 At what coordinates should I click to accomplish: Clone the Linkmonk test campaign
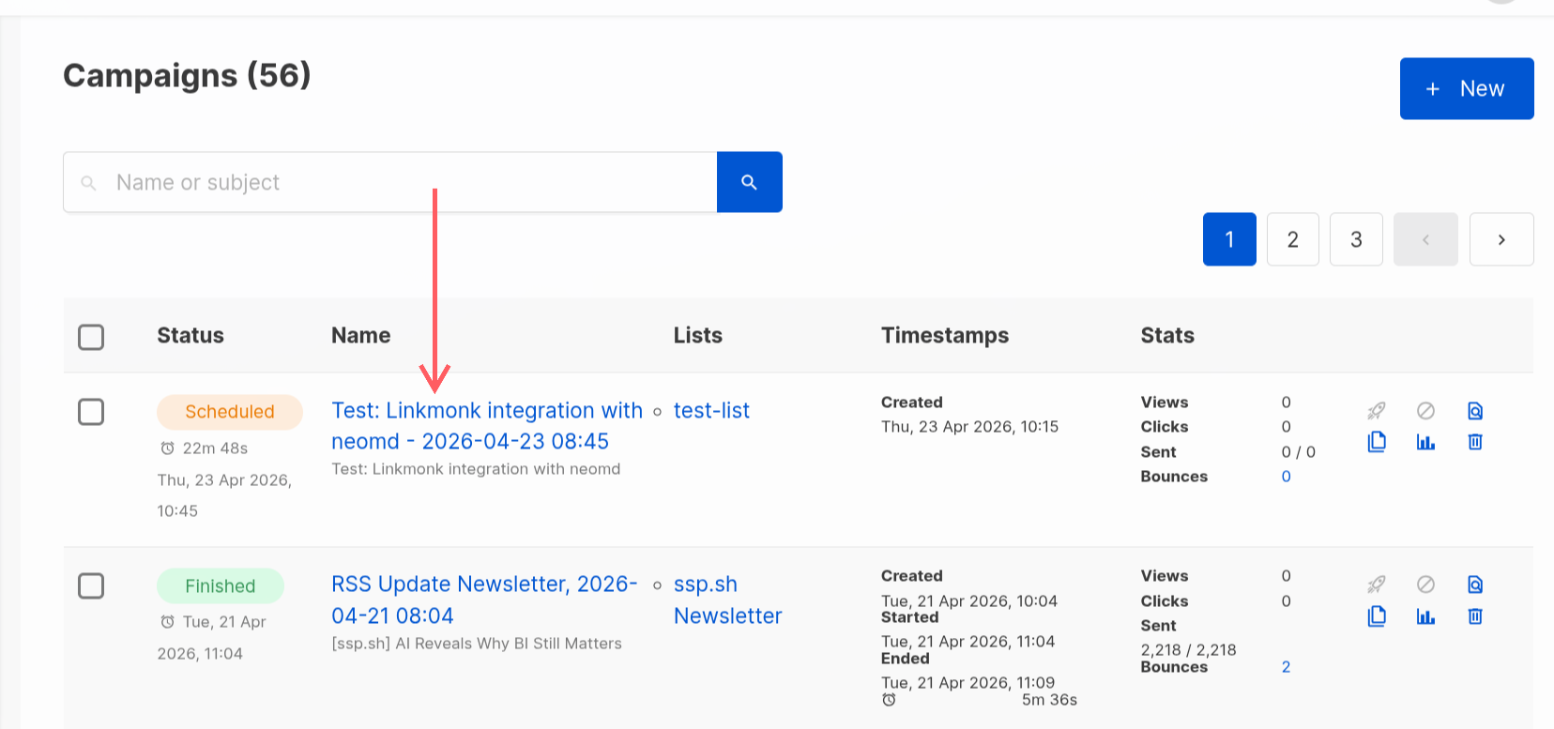click(x=1377, y=442)
